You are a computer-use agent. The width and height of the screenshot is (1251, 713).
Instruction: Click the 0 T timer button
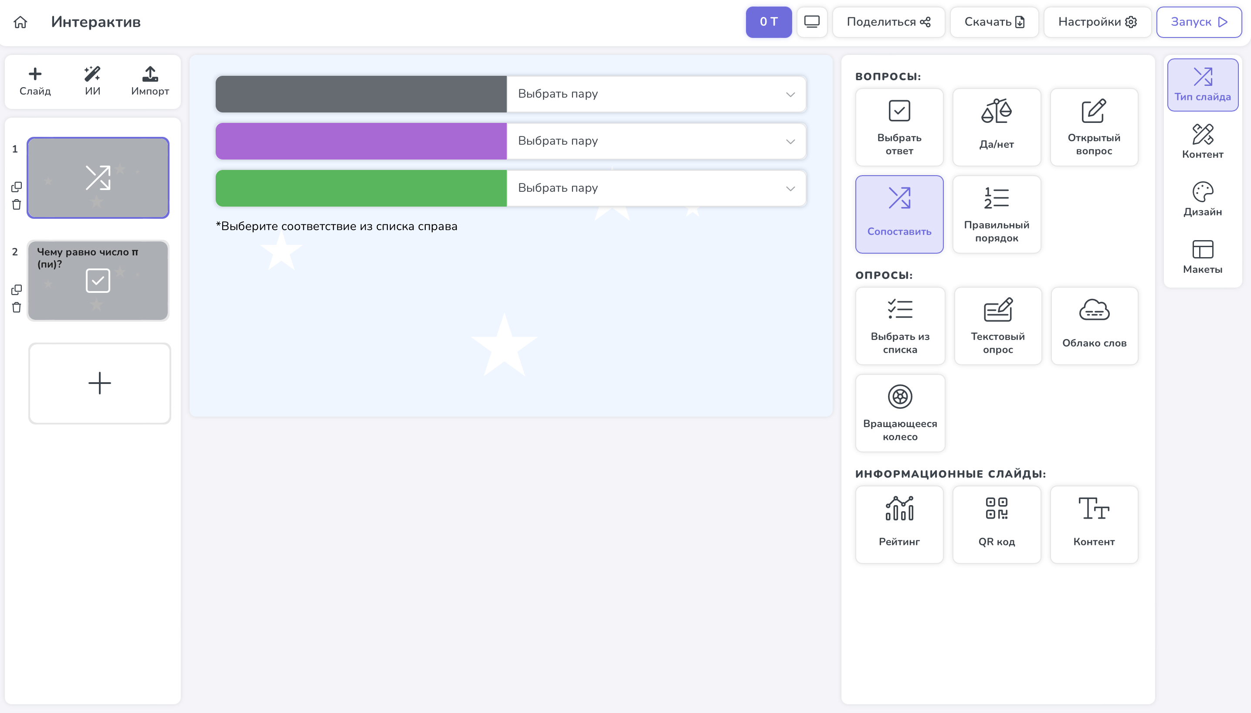tap(768, 22)
